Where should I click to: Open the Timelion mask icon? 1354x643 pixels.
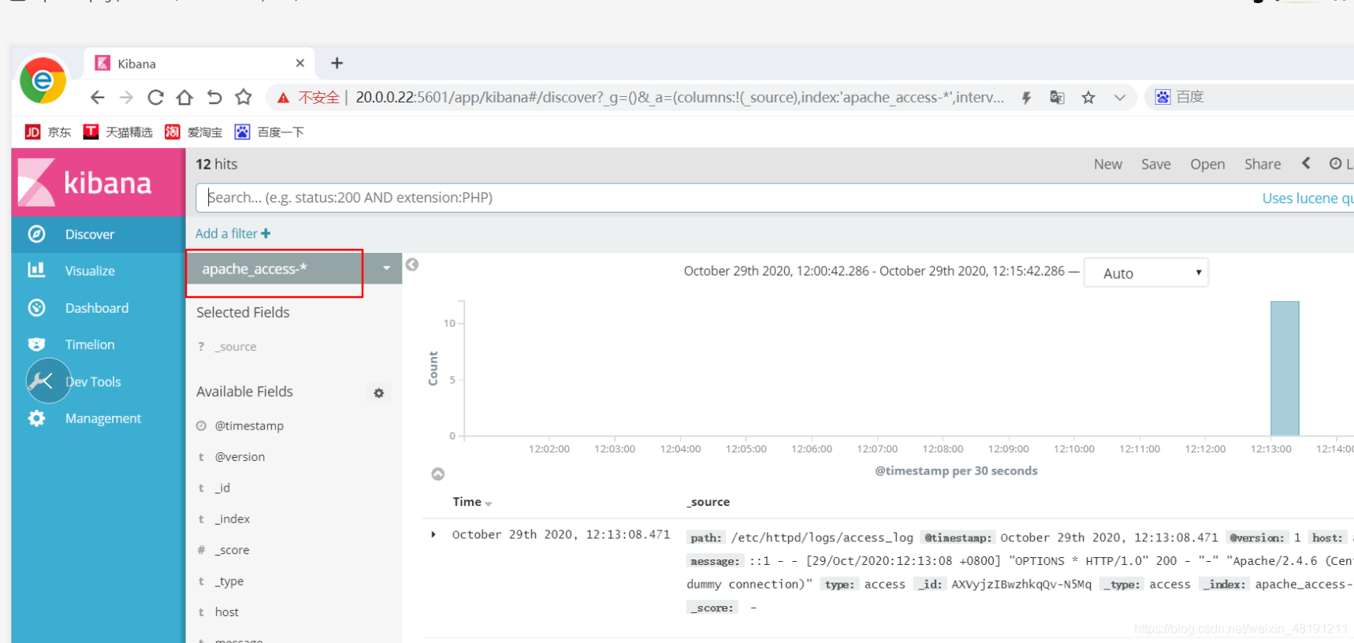point(36,344)
